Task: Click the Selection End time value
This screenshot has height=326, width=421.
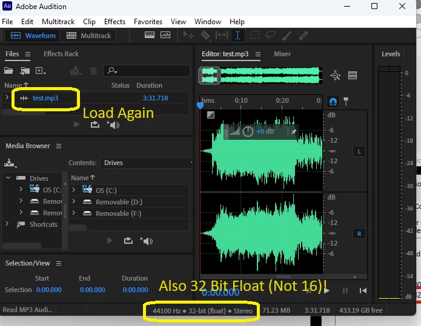Action: click(92, 290)
